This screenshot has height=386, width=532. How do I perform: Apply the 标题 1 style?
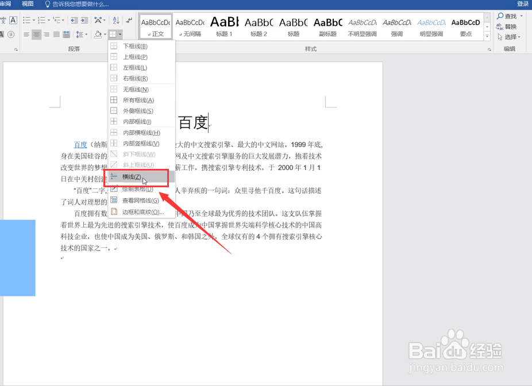pos(224,24)
